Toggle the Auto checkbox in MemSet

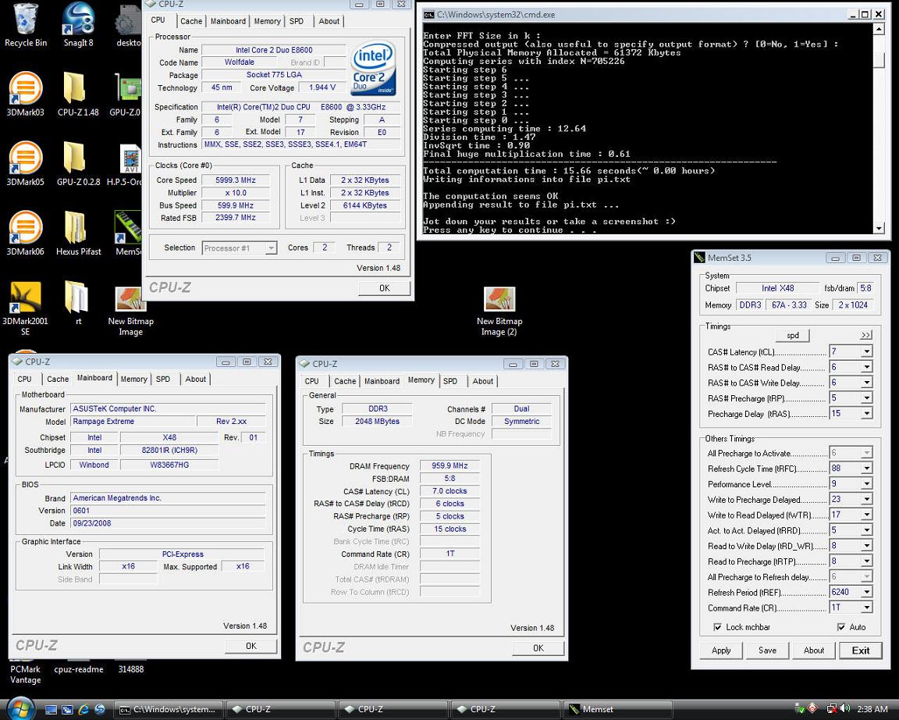841,627
